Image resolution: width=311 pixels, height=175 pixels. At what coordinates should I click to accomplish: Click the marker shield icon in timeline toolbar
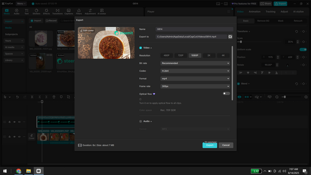(x=61, y=97)
